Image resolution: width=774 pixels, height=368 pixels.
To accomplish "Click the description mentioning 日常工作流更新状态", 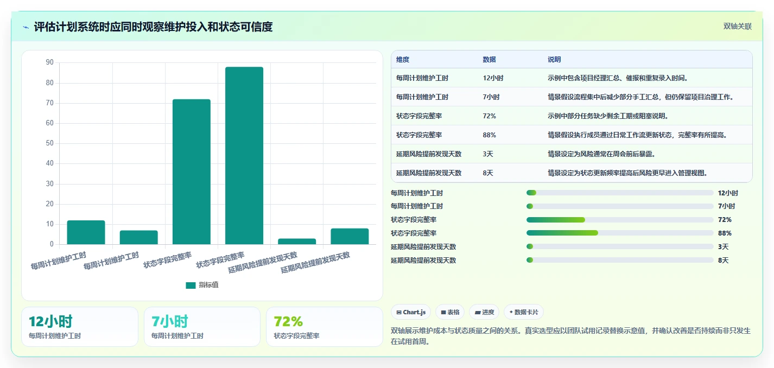I will click(638, 135).
